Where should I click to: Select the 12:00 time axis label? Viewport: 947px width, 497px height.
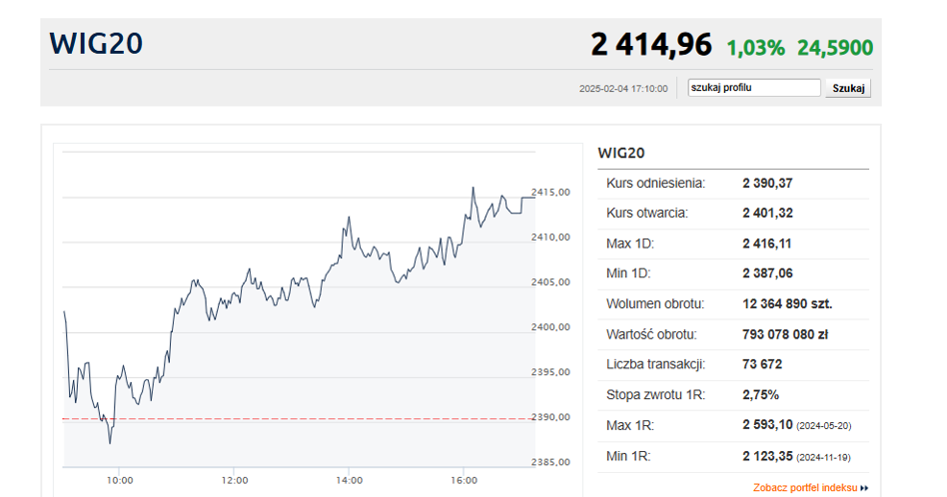(233, 480)
